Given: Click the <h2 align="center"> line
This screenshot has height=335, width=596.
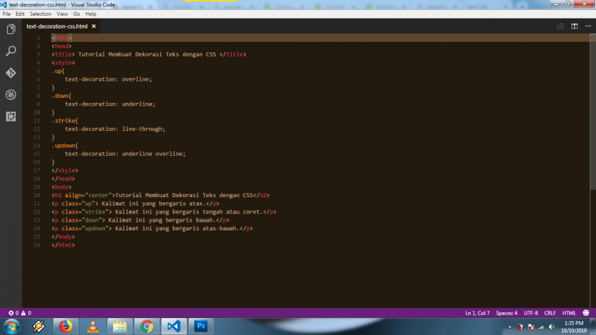Looking at the screenshot, I should pos(161,195).
